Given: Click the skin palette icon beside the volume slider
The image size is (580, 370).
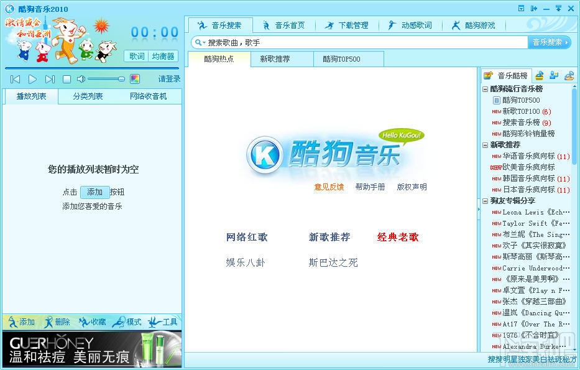Looking at the screenshot, I should 136,79.
